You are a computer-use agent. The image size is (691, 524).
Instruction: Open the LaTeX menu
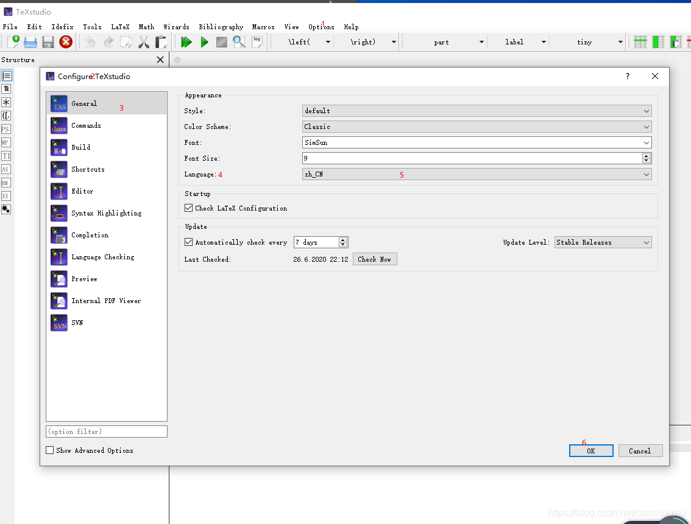click(x=120, y=27)
